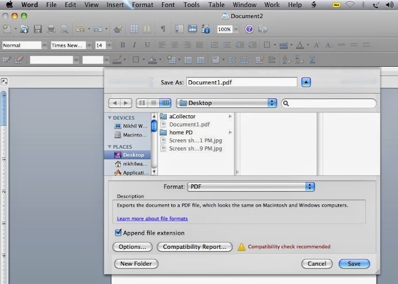Viewport: 398px width, 284px height.
Task: Switch to list view in save dialog
Action: pos(153,103)
